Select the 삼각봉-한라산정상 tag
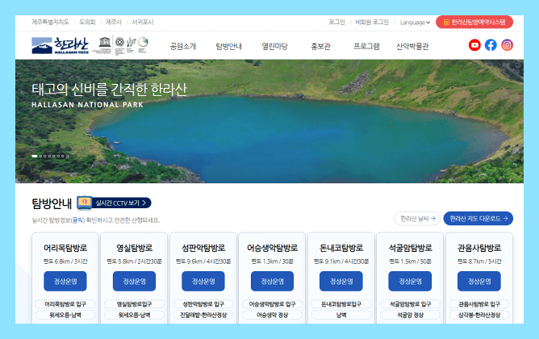This screenshot has width=539, height=339. [479, 315]
